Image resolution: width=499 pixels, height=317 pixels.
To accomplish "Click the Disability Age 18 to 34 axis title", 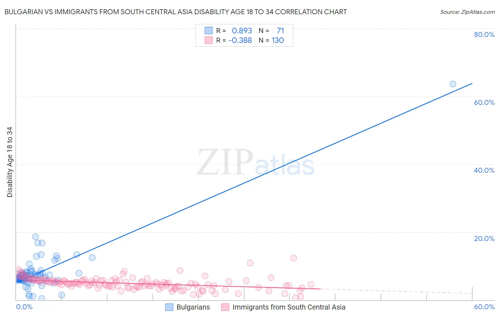I will (10, 162).
